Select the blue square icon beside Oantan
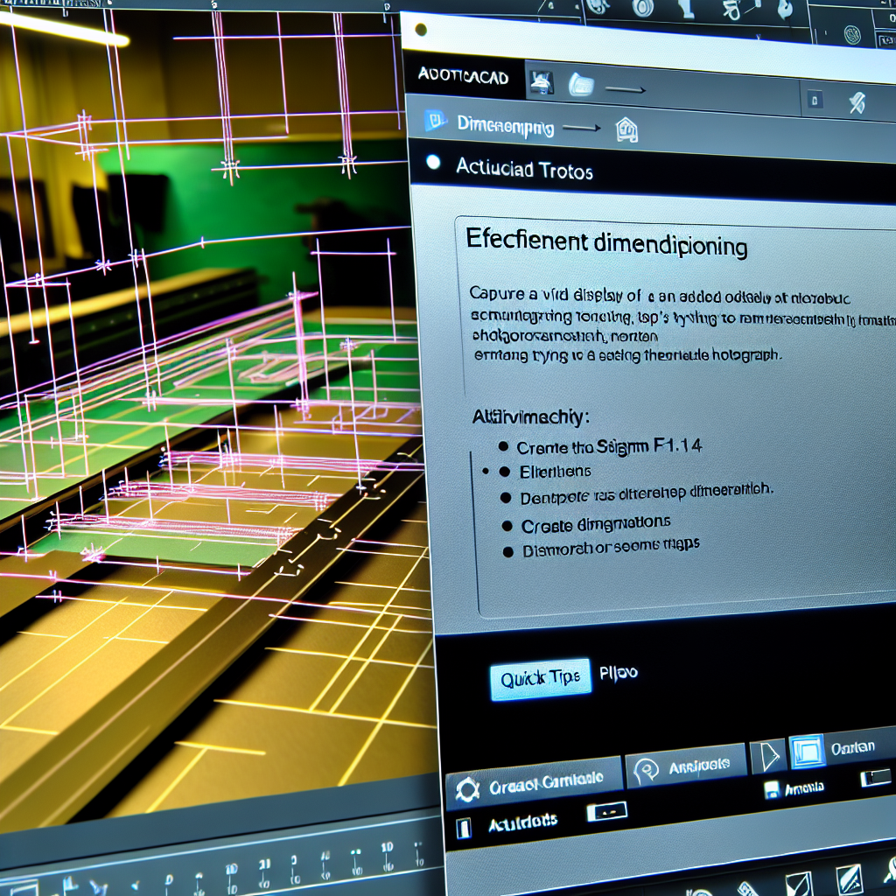The width and height of the screenshot is (896, 896). tap(807, 751)
